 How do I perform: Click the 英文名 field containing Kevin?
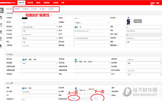(x=92, y=18)
